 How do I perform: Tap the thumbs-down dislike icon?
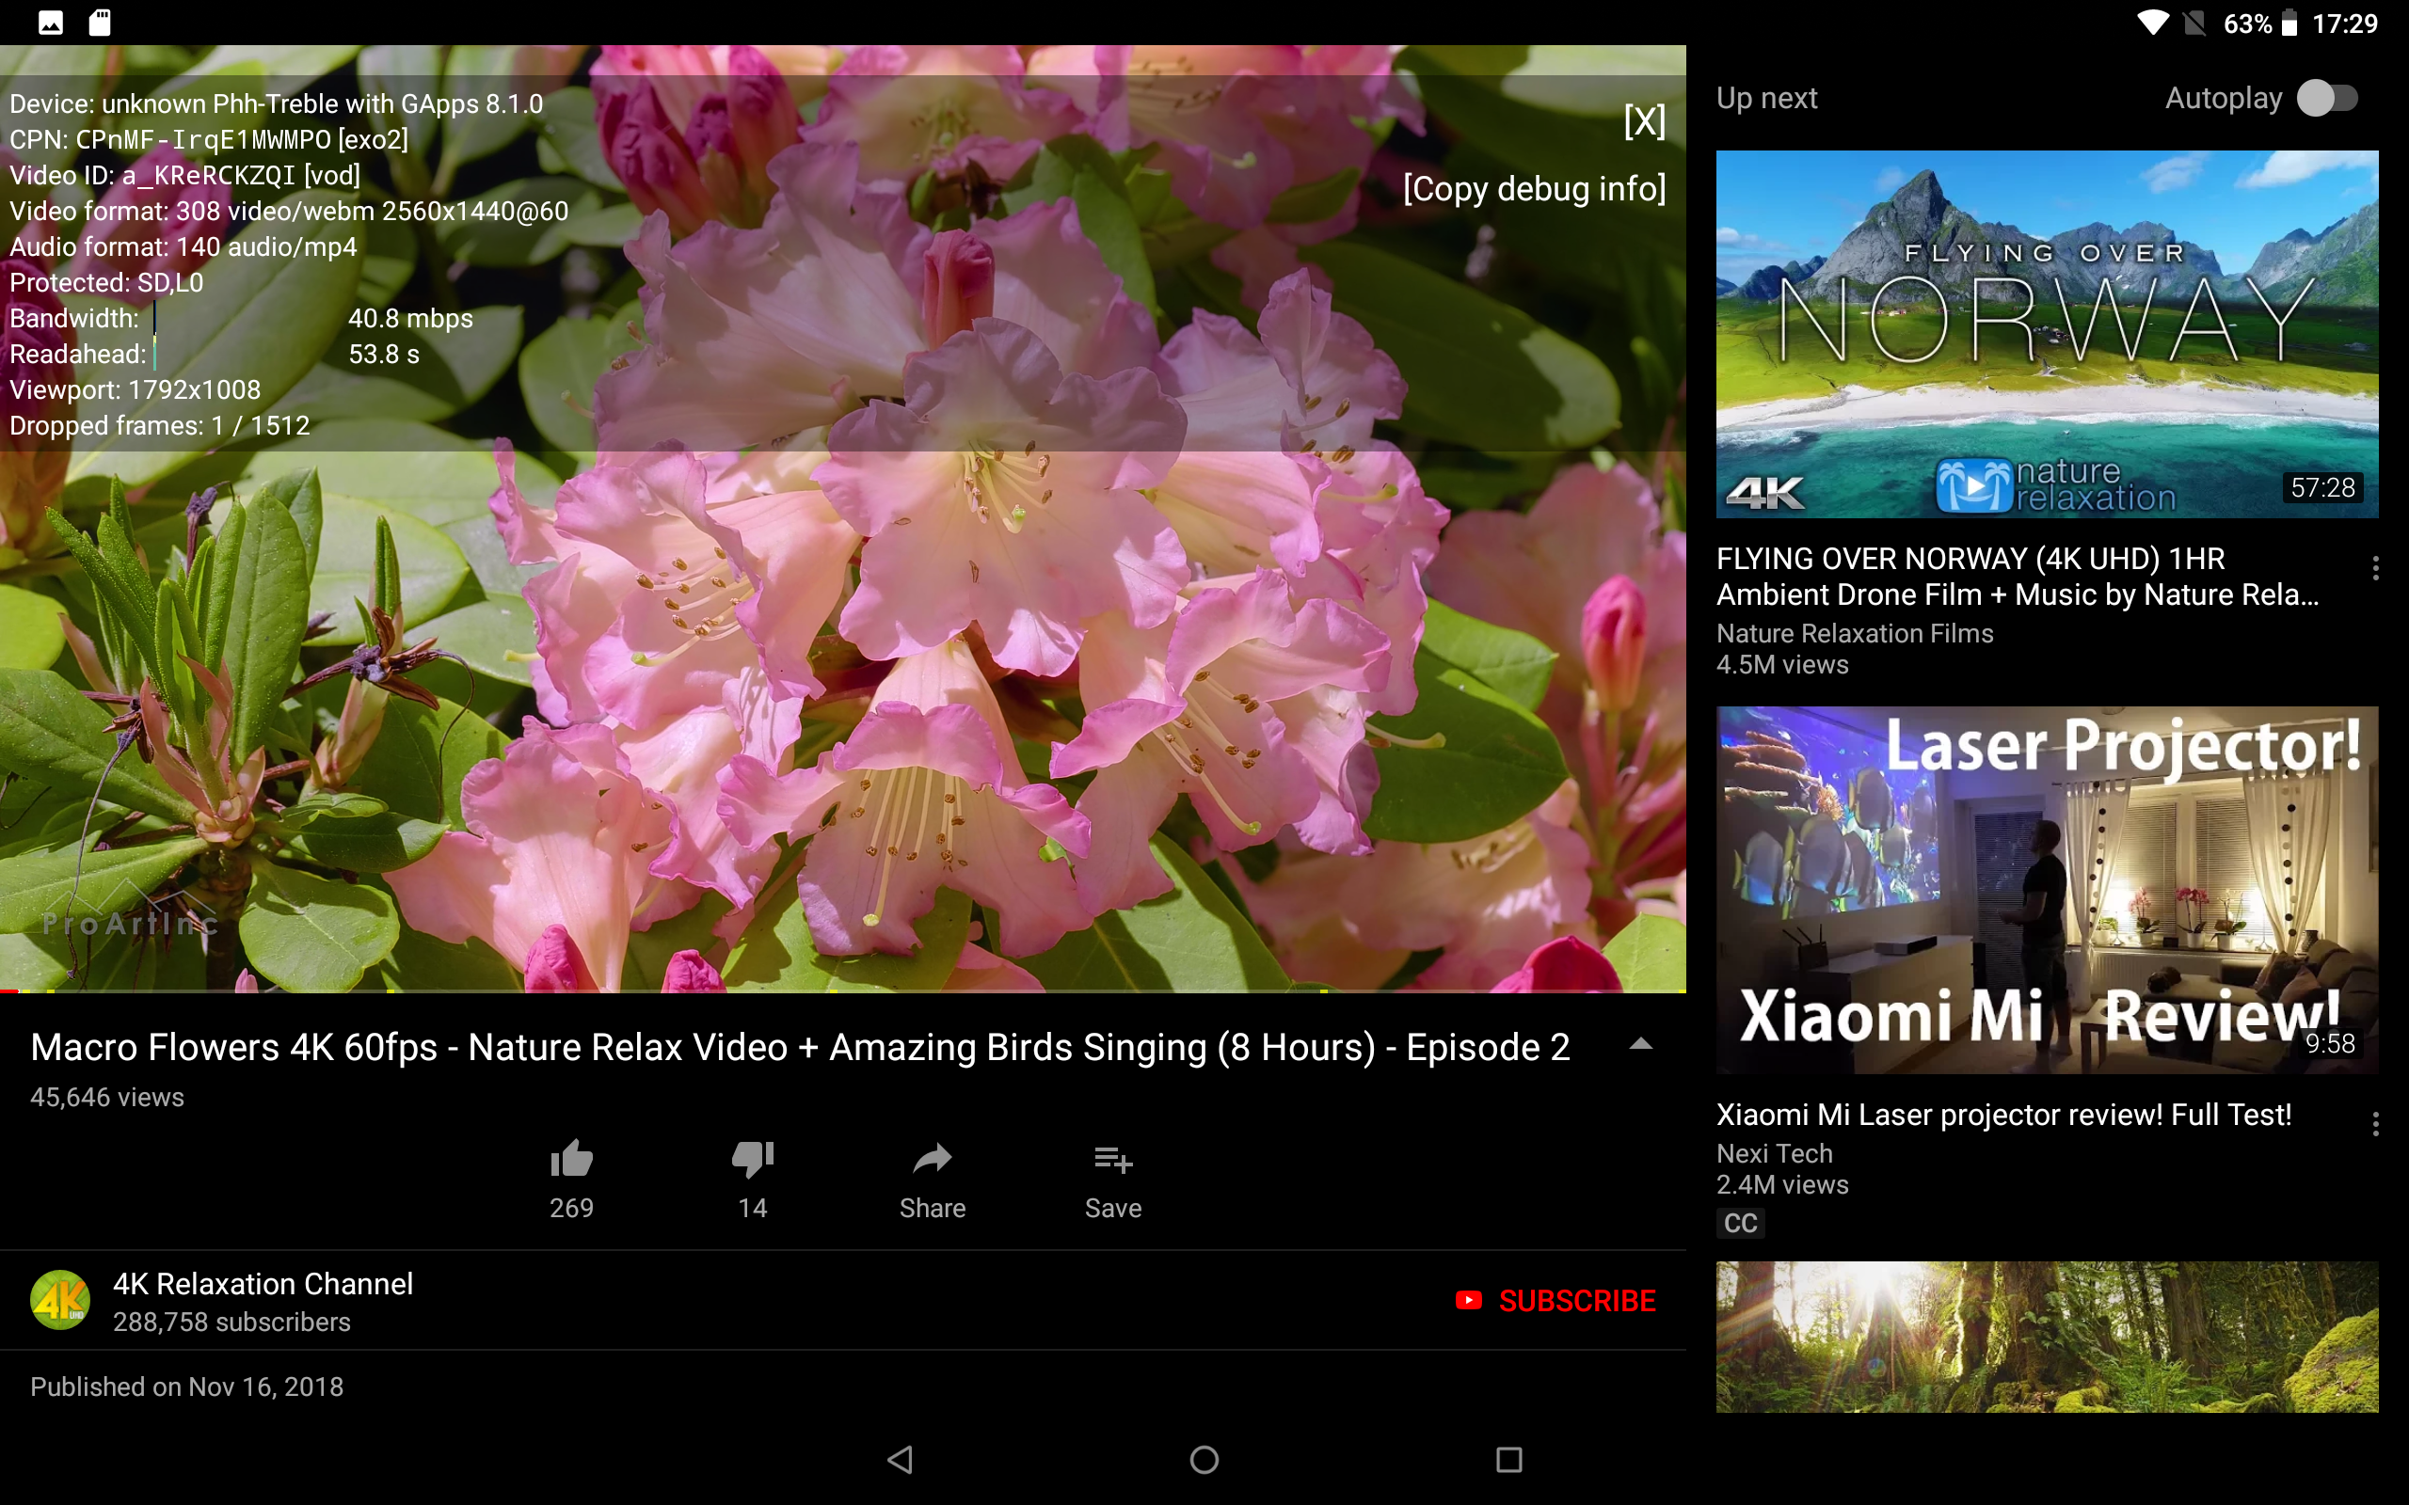click(753, 1158)
